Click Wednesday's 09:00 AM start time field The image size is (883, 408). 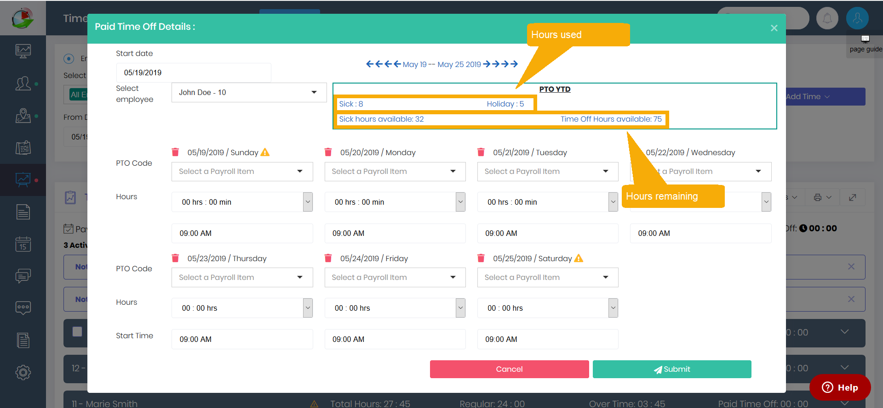pos(700,233)
